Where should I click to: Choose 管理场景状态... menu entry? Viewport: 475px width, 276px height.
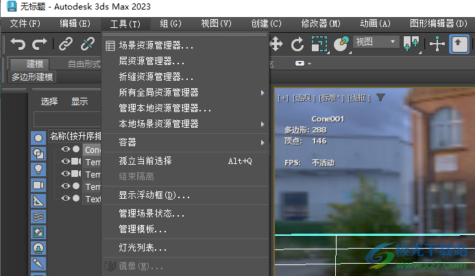coord(185,214)
